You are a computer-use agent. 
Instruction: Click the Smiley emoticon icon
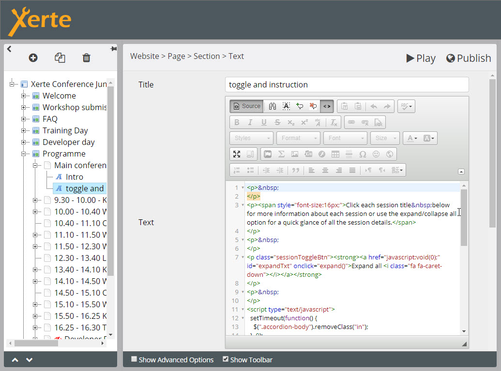click(x=376, y=154)
